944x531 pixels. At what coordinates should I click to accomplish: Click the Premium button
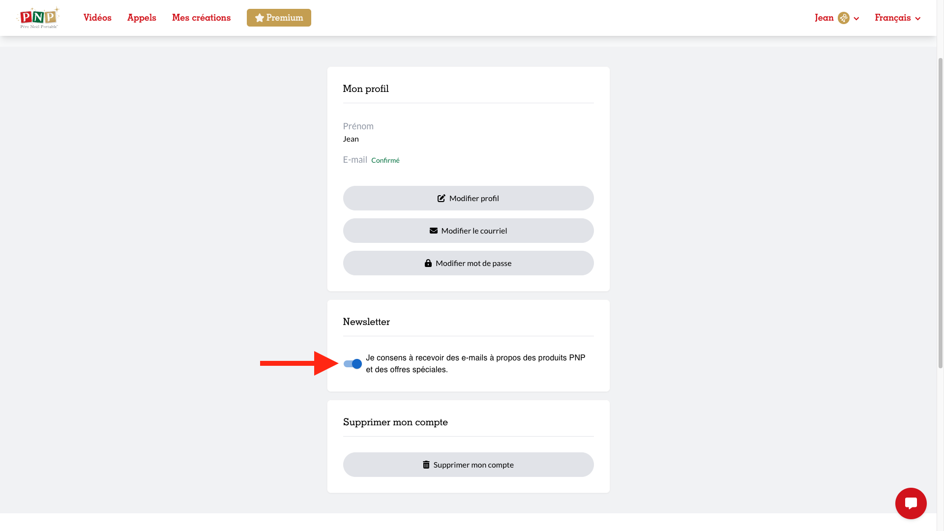coord(279,18)
